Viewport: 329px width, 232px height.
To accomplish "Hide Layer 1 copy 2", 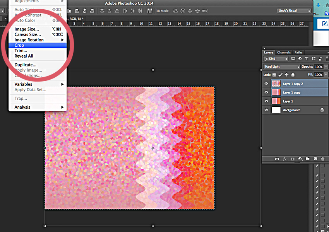I will (266, 84).
